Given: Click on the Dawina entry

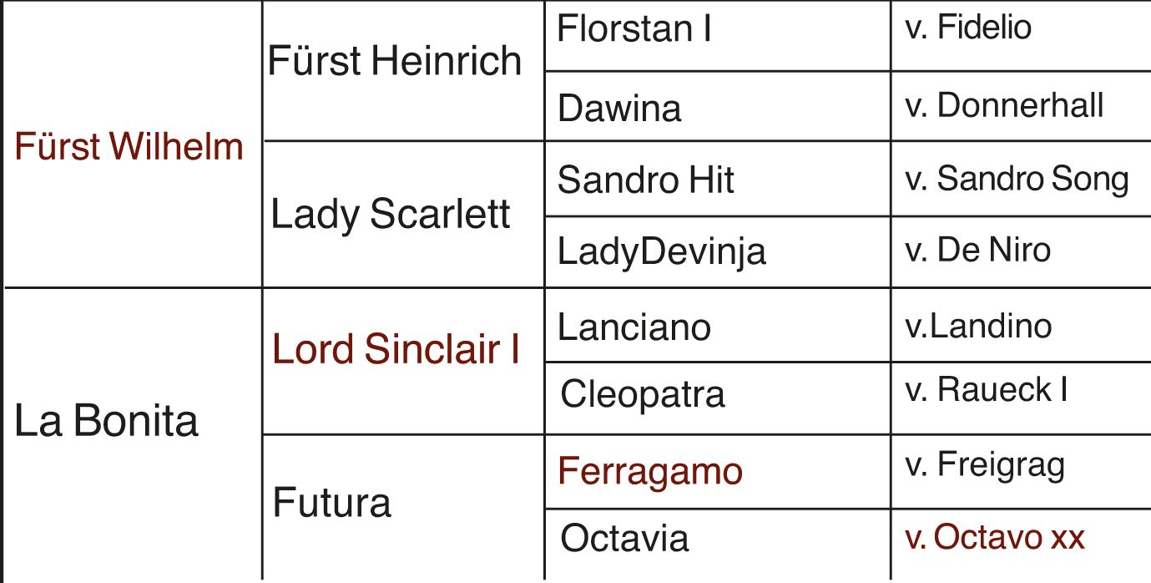Looking at the screenshot, I should pyautogui.click(x=618, y=109).
